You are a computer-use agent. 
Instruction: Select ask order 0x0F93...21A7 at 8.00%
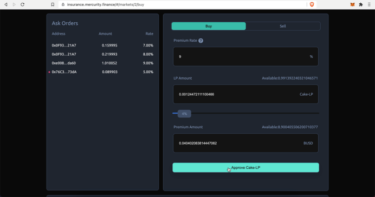102,54
